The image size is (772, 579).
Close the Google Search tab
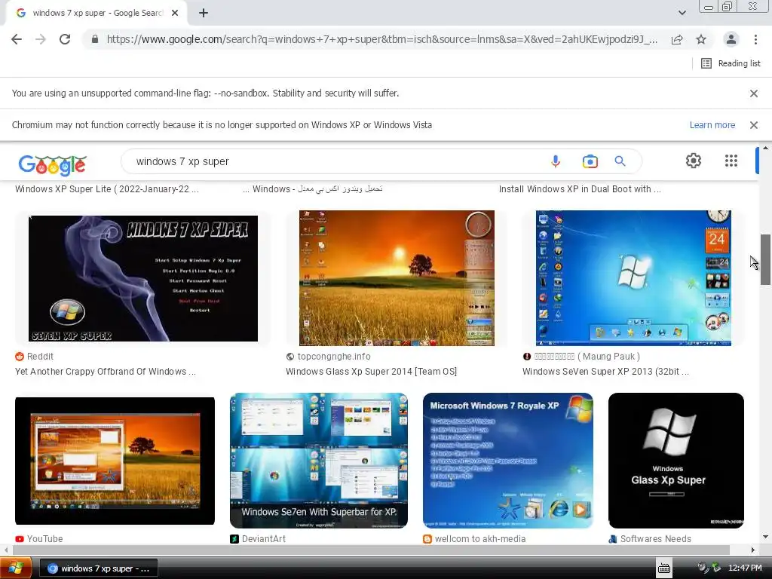pyautogui.click(x=175, y=14)
